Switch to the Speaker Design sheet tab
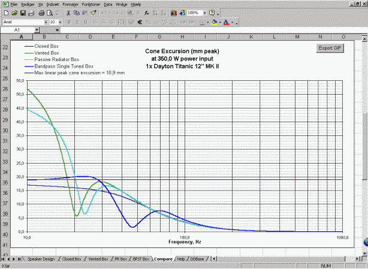Screen dimensions: 368x269 point(41,259)
